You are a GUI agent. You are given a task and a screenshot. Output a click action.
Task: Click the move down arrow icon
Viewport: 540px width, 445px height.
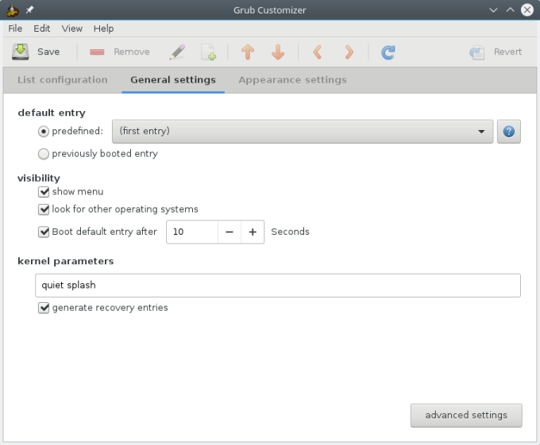278,52
